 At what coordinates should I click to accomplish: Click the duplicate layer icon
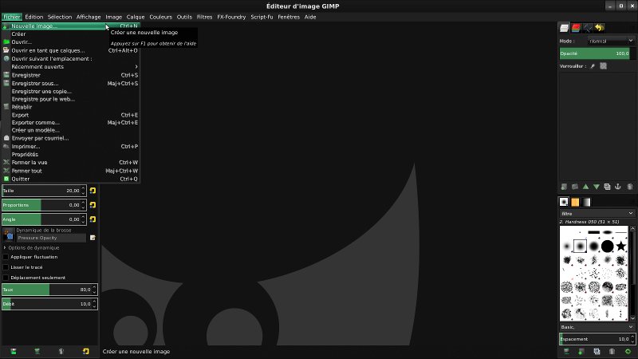(x=607, y=187)
